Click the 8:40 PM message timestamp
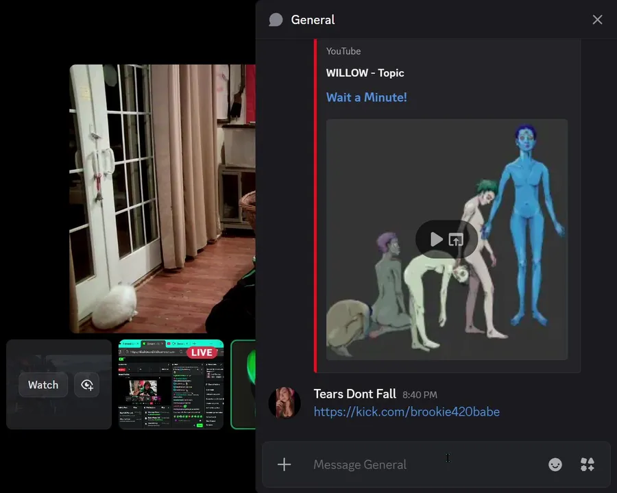 coord(420,394)
